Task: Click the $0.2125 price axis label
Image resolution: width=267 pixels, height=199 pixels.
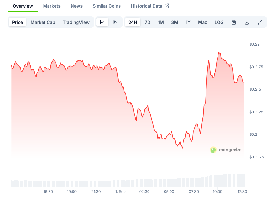Action: [x=256, y=112]
